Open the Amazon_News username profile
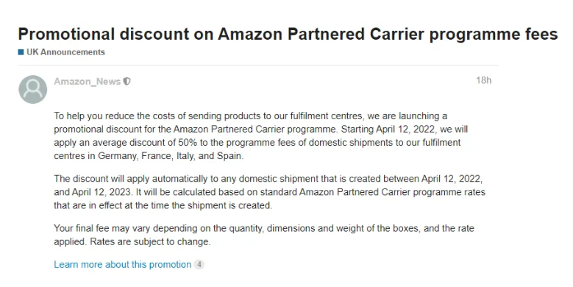This screenshot has height=287, width=573. click(87, 82)
